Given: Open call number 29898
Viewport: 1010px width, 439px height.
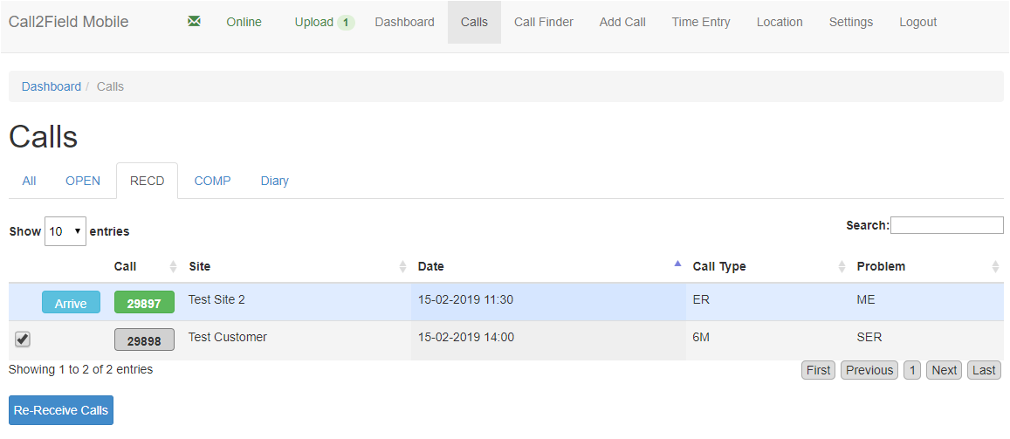Looking at the screenshot, I should click(x=144, y=340).
